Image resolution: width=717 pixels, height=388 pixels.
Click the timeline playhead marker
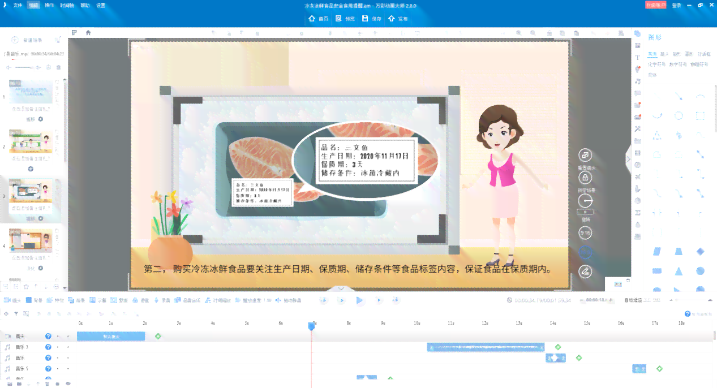pos(311,326)
